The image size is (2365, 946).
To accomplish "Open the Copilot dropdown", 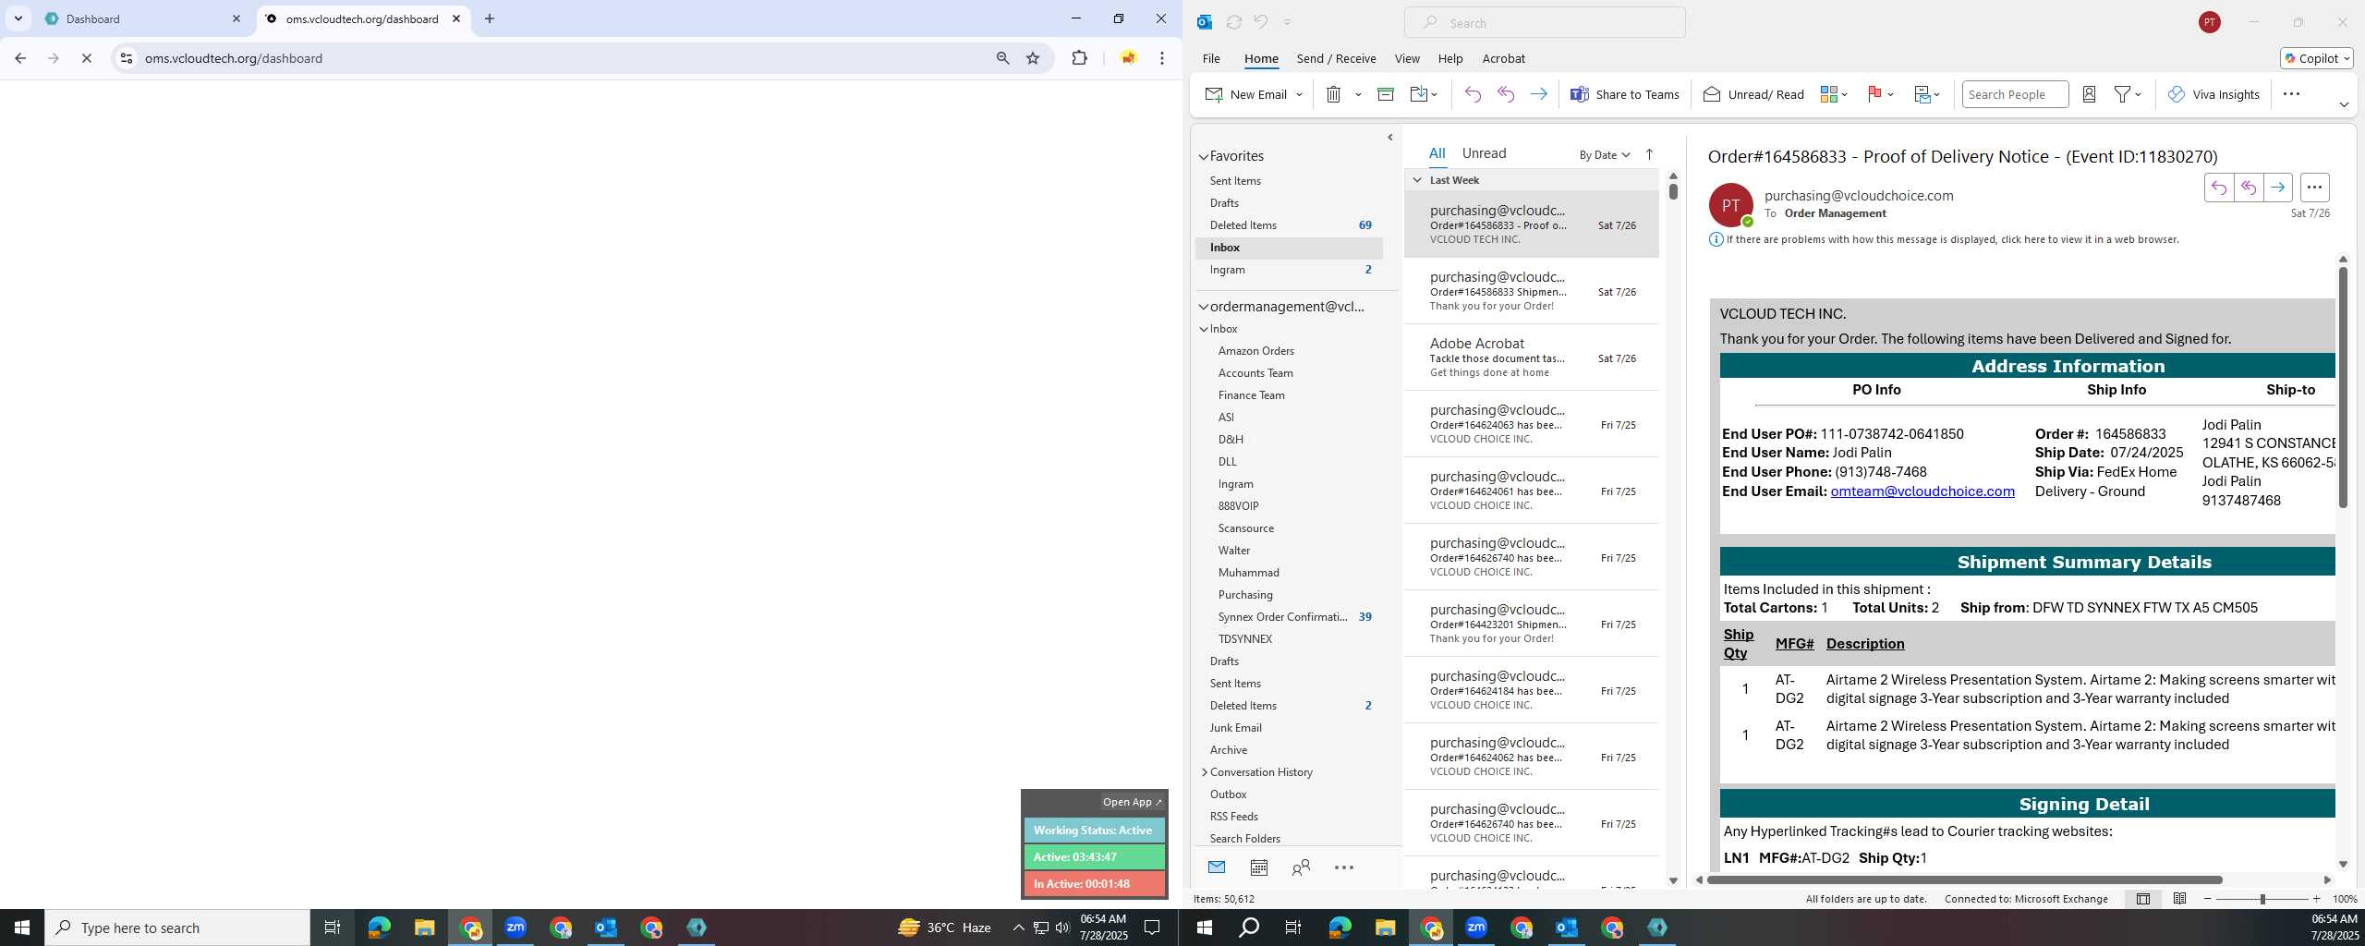I will [x=2317, y=58].
